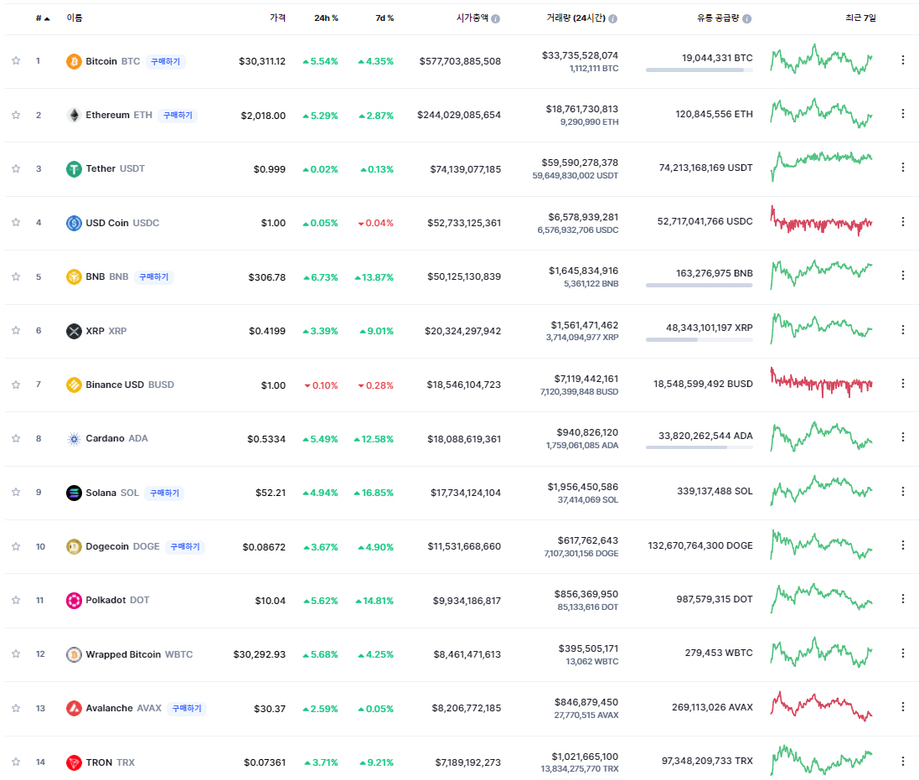Toggle the watchlist star for XRP
Viewport: 919px width, 780px height.
(16, 331)
